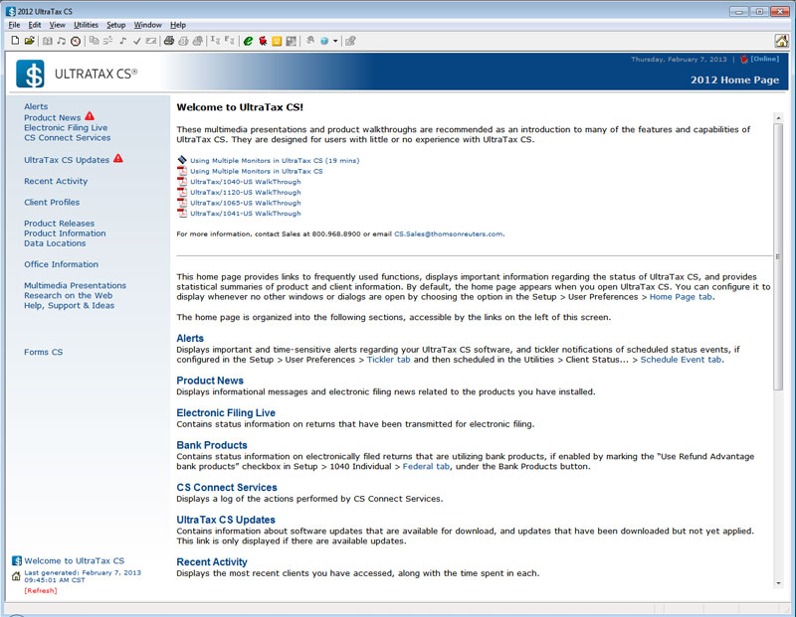Click the checkmark icon in the toolbar
This screenshot has height=617, width=796.
click(137, 41)
